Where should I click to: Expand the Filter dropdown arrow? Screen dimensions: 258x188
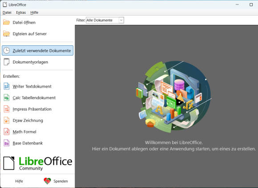[121, 20]
